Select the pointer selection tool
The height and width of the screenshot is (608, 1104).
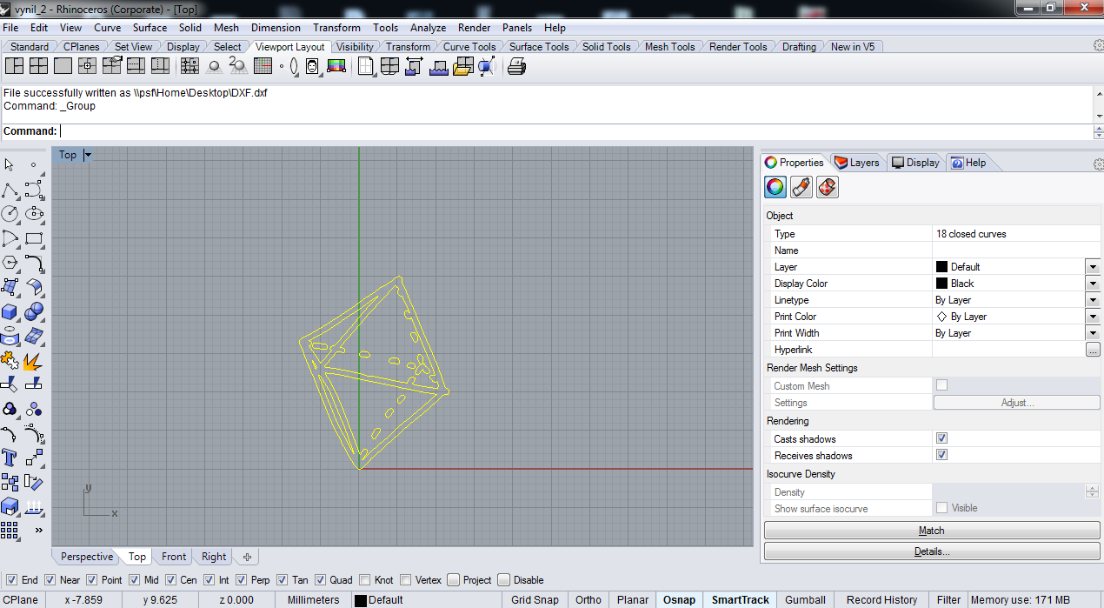[10, 165]
